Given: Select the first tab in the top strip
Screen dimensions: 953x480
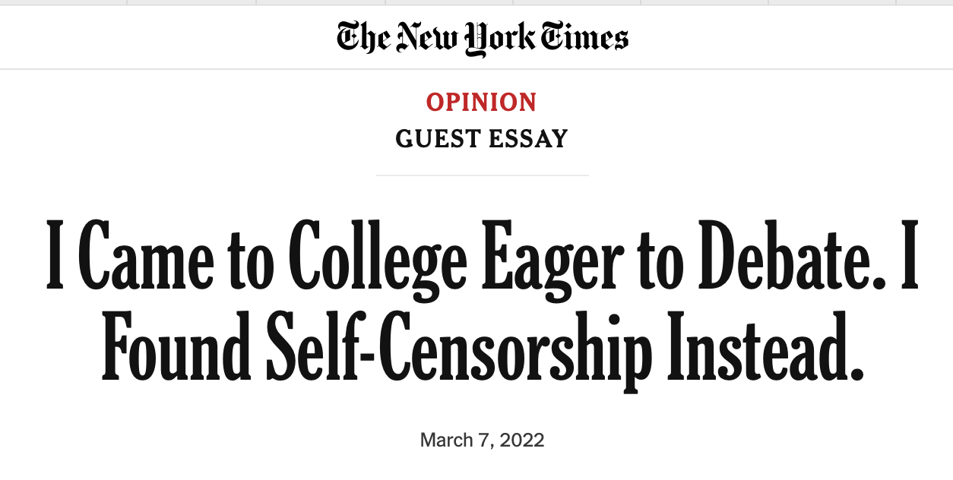Looking at the screenshot, I should click(x=63, y=2).
